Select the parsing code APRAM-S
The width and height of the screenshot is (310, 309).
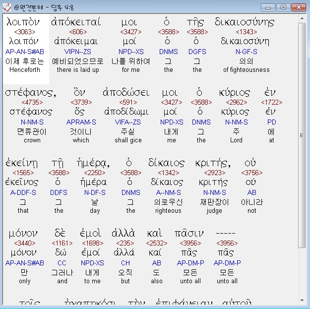(x=81, y=122)
